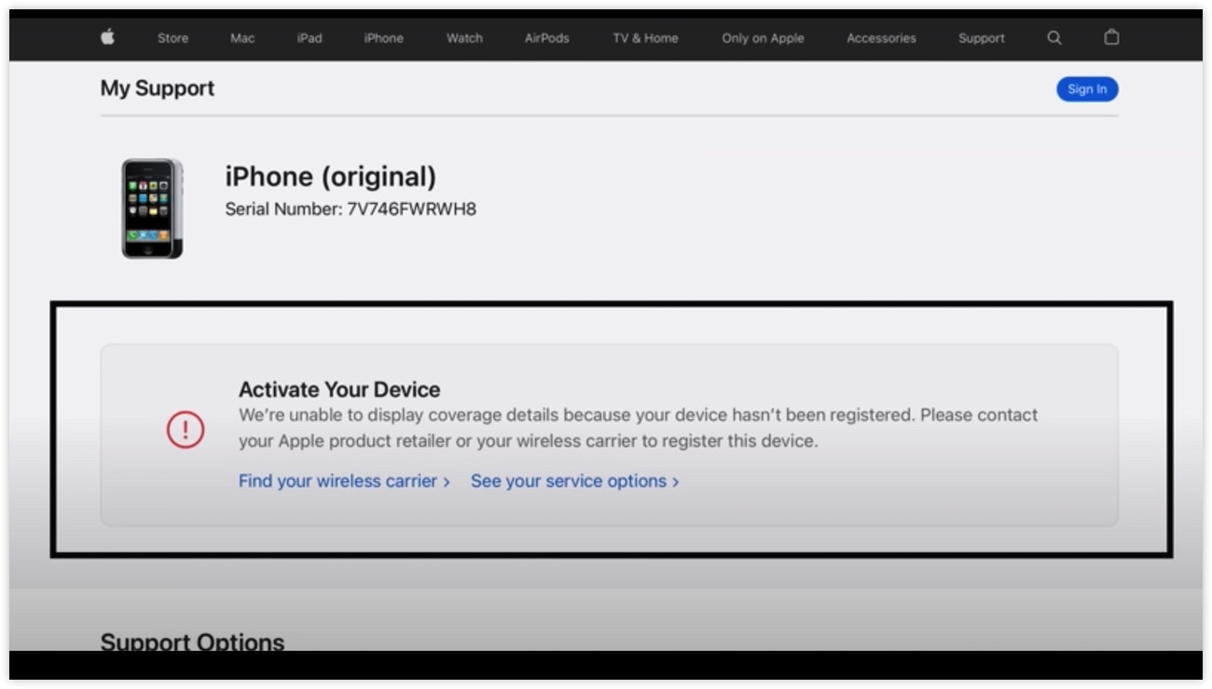Open the Mac menu item
This screenshot has height=689, width=1212.
pyautogui.click(x=242, y=38)
